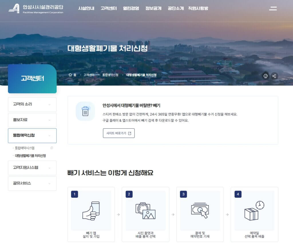293x249 pixels.
Task: Open the 시설안내 menu
Action: (x=86, y=9)
